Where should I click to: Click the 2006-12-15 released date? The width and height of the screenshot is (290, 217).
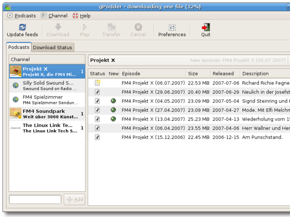tap(226, 137)
